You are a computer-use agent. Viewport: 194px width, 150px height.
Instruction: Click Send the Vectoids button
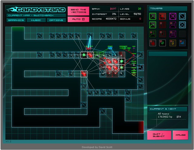pyautogui.click(x=79, y=11)
